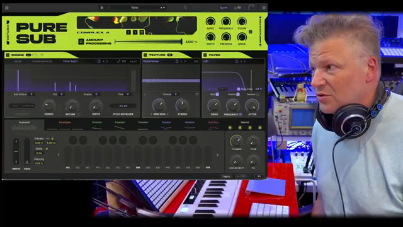Go to next Complex visualizer preset

tap(135, 32)
